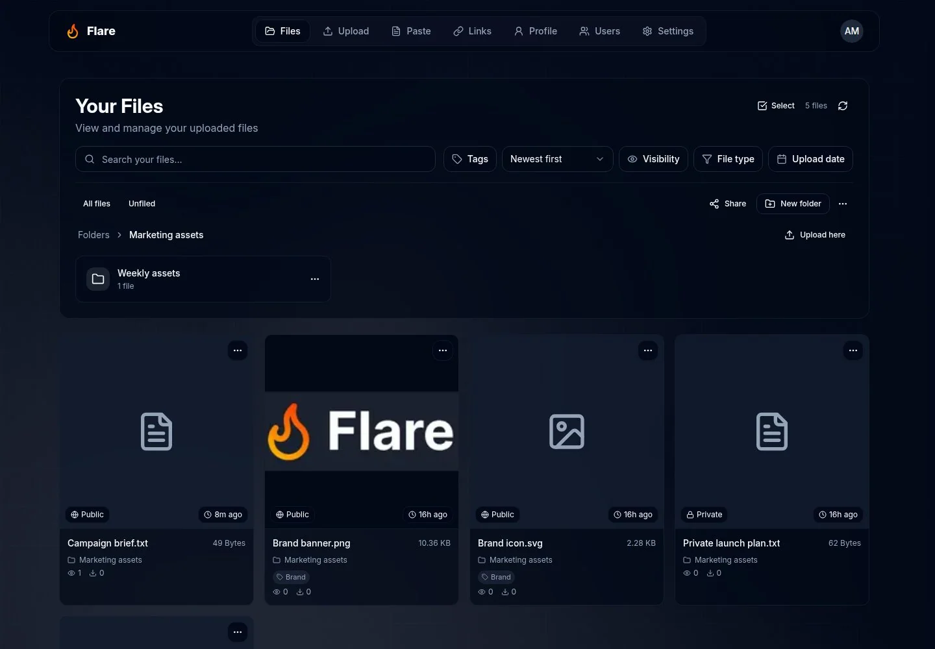This screenshot has height=649, width=935.
Task: Navigate to the Links tab
Action: click(472, 31)
